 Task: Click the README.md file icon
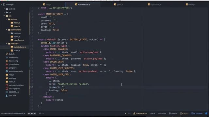tap(7, 92)
